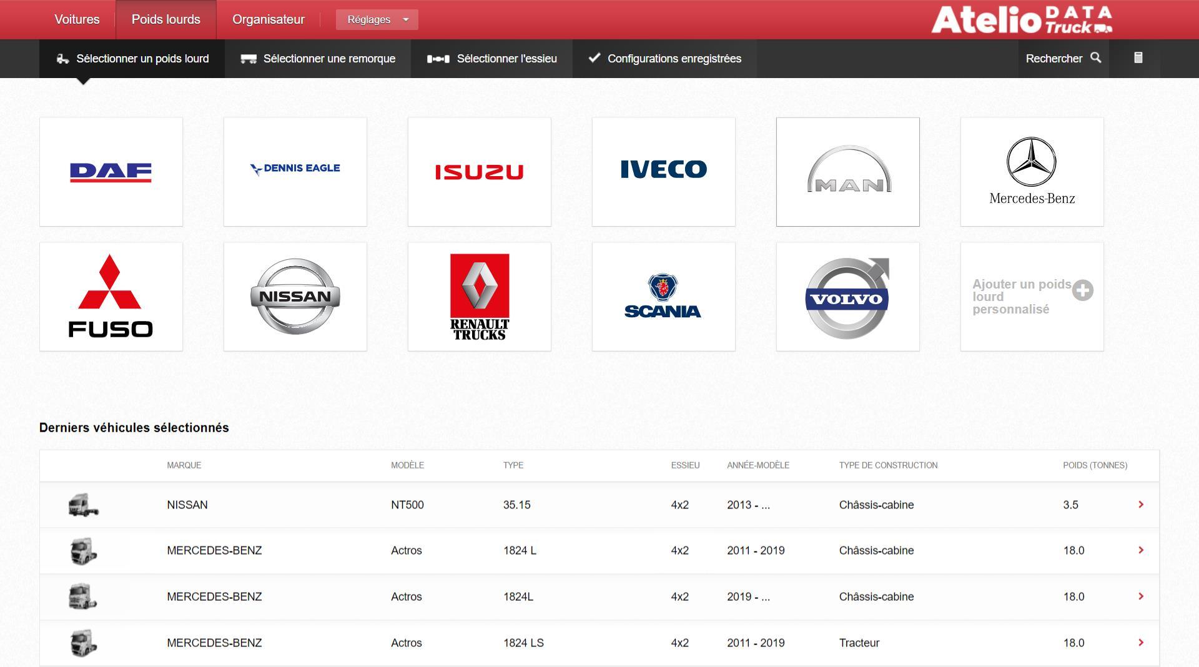Switch to the Poids lourds tab
This screenshot has height=667, width=1199.
click(x=166, y=19)
